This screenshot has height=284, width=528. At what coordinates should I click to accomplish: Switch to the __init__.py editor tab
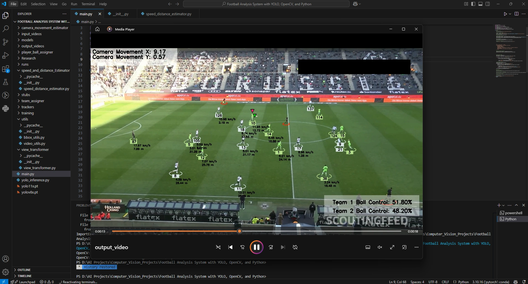(x=120, y=14)
